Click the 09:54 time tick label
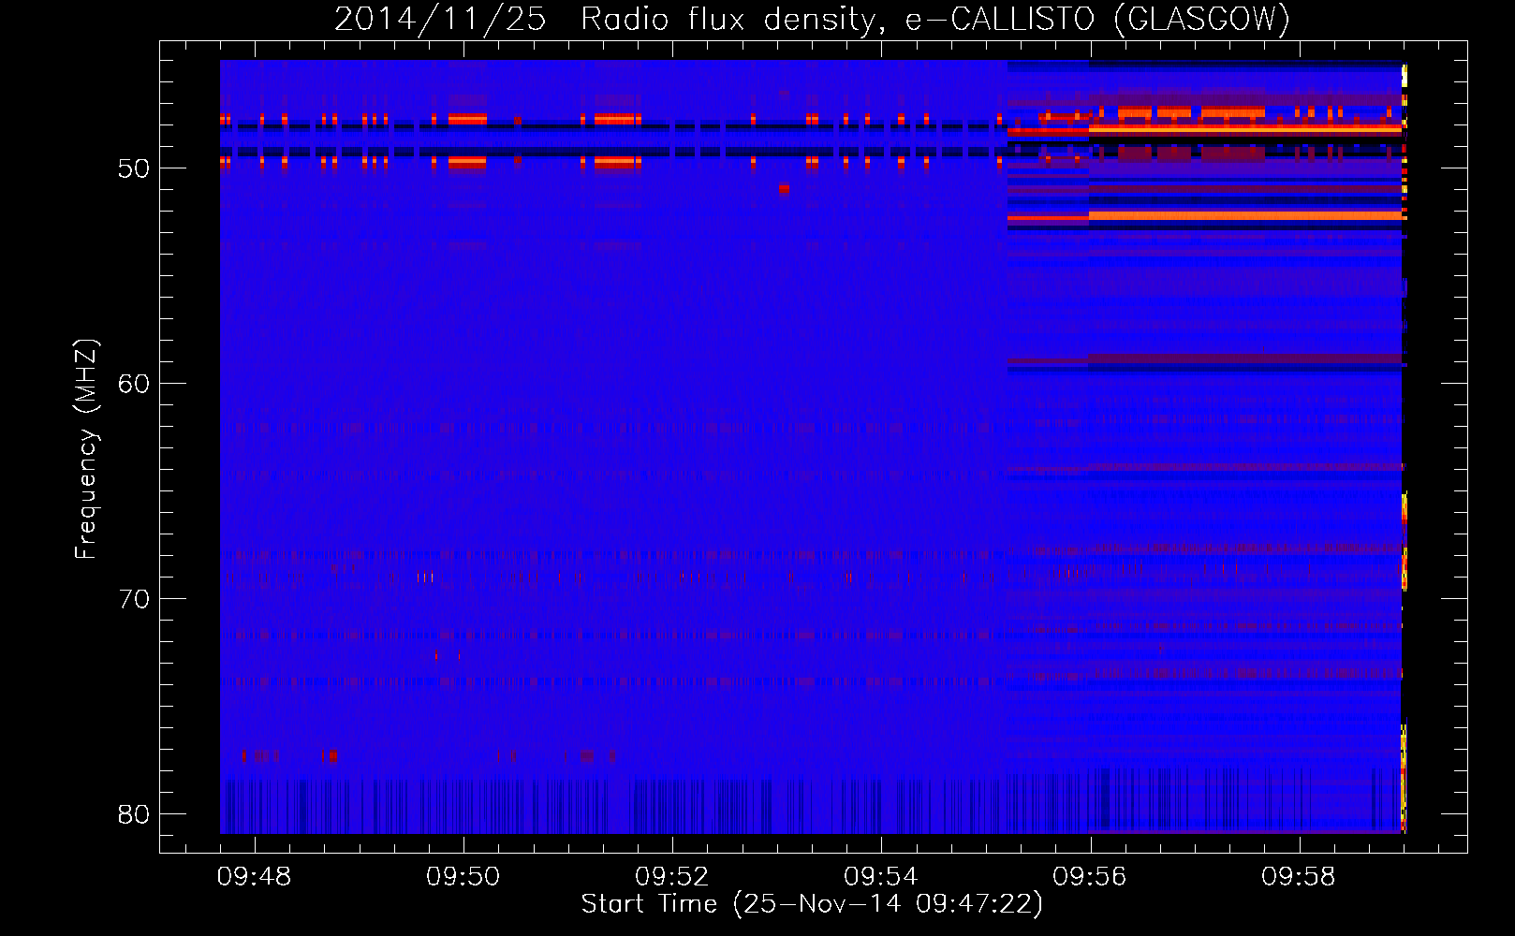Screen dimensions: 1515x936 tap(880, 877)
